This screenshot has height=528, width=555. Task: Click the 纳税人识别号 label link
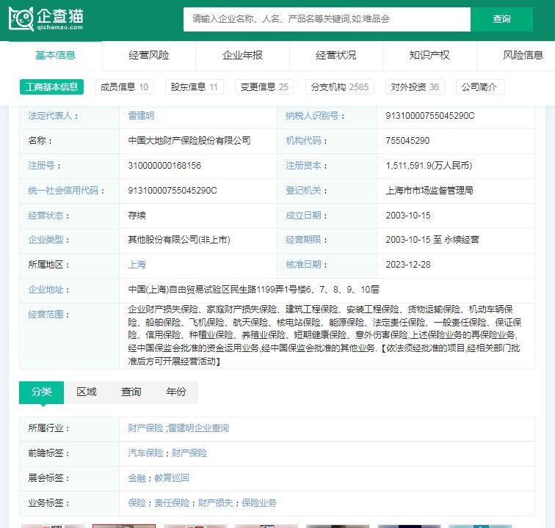click(x=312, y=116)
